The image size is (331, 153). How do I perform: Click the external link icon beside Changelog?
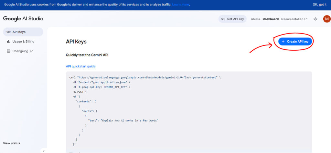[x=32, y=51]
